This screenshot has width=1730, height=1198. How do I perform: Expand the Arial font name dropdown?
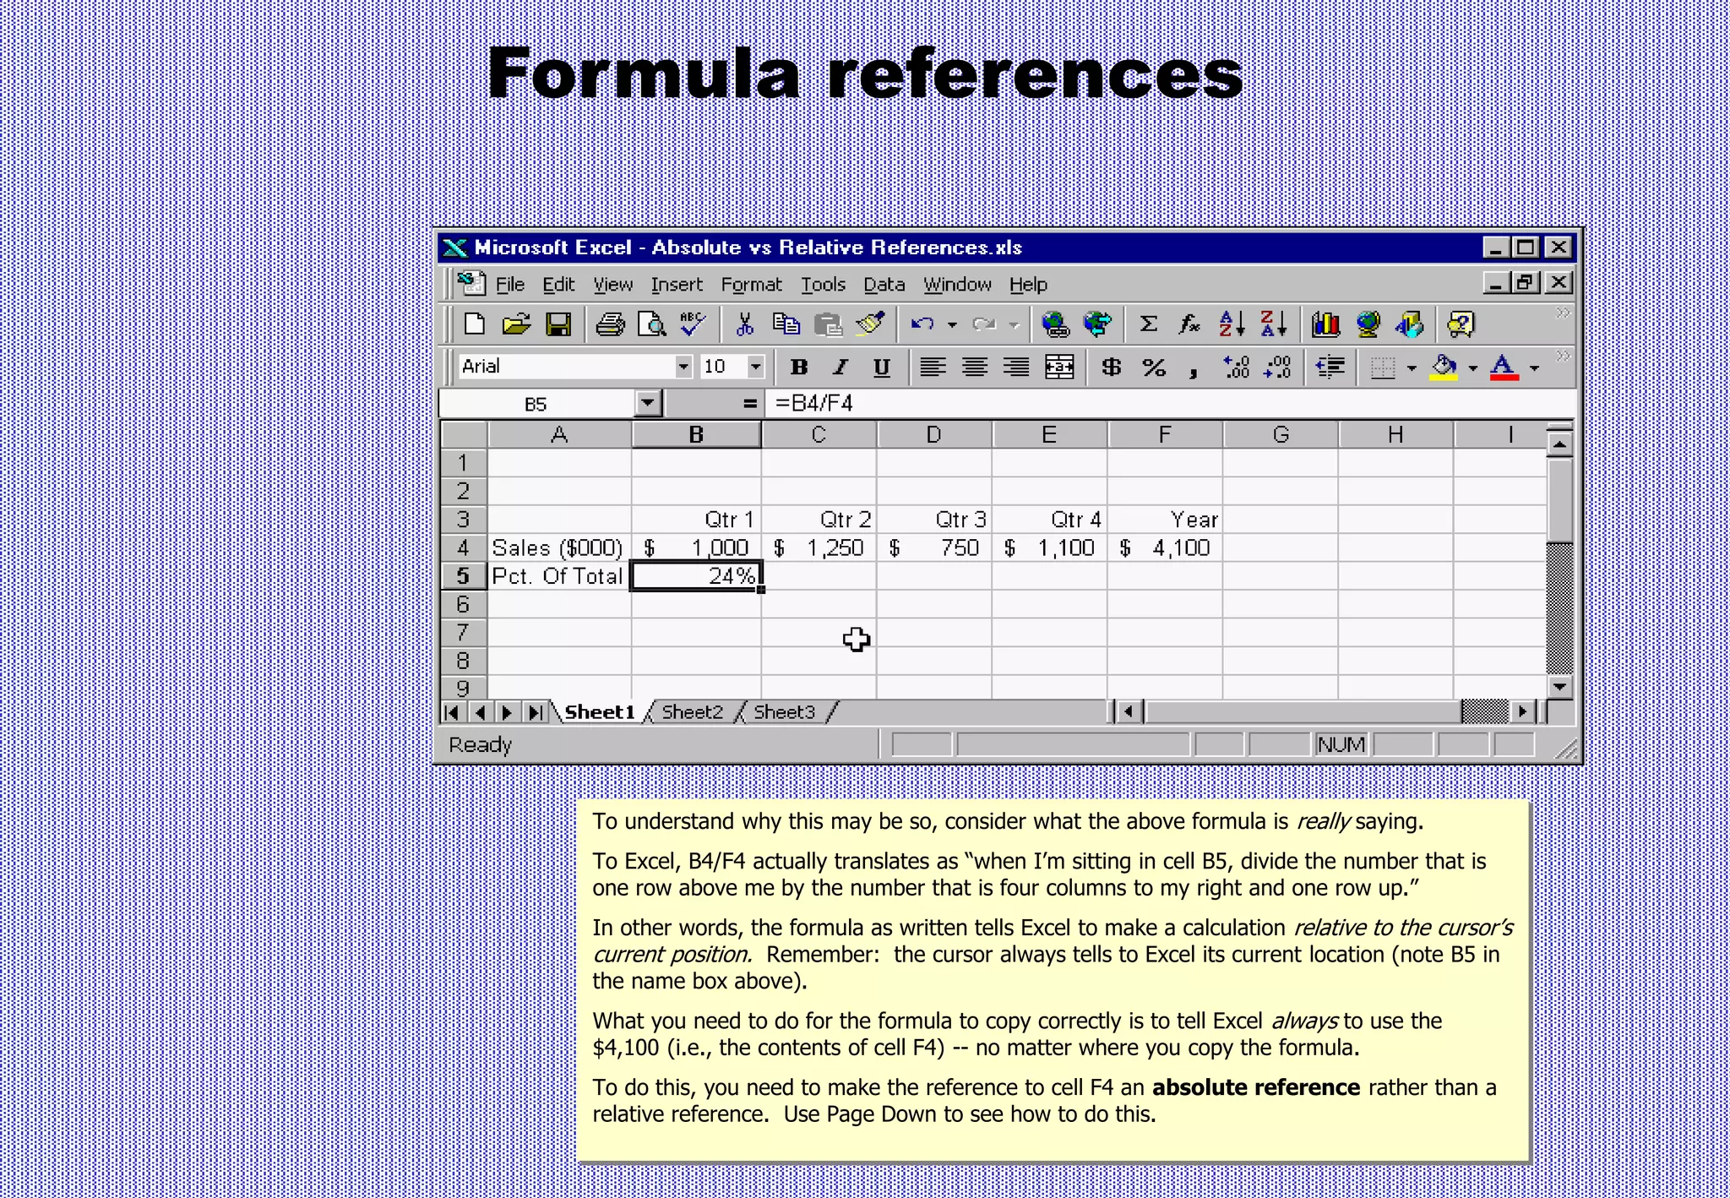(x=683, y=368)
